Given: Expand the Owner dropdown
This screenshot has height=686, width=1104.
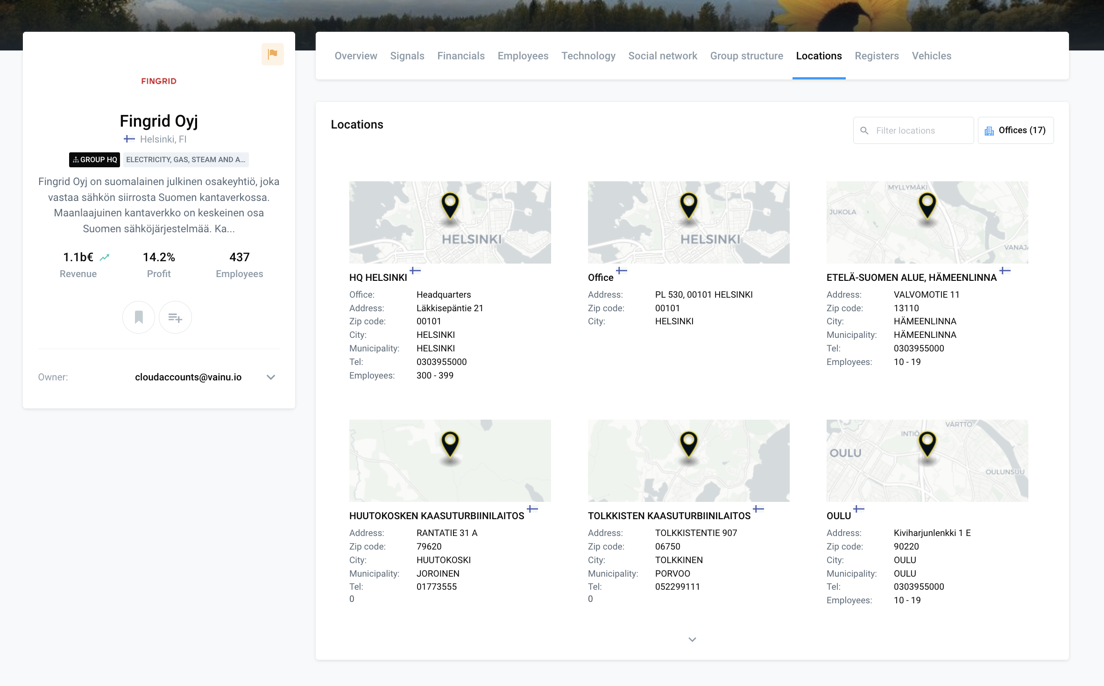Looking at the screenshot, I should click(x=271, y=377).
